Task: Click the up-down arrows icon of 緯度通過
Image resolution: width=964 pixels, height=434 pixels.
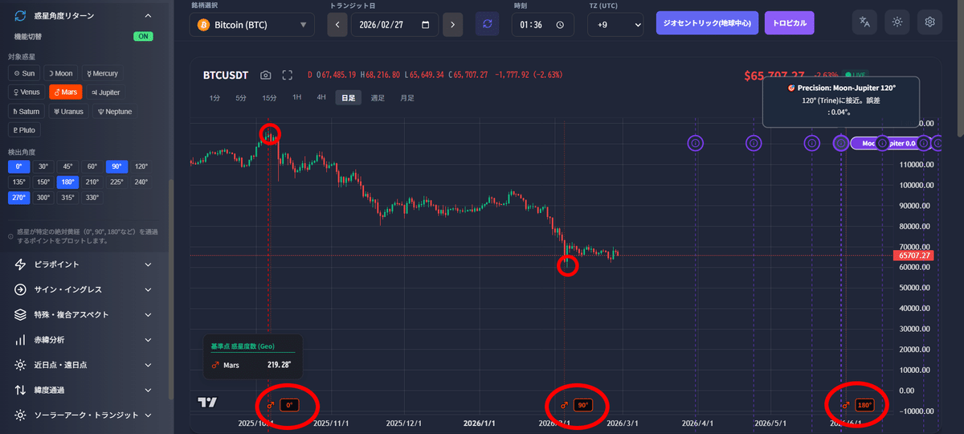Action: (x=20, y=390)
